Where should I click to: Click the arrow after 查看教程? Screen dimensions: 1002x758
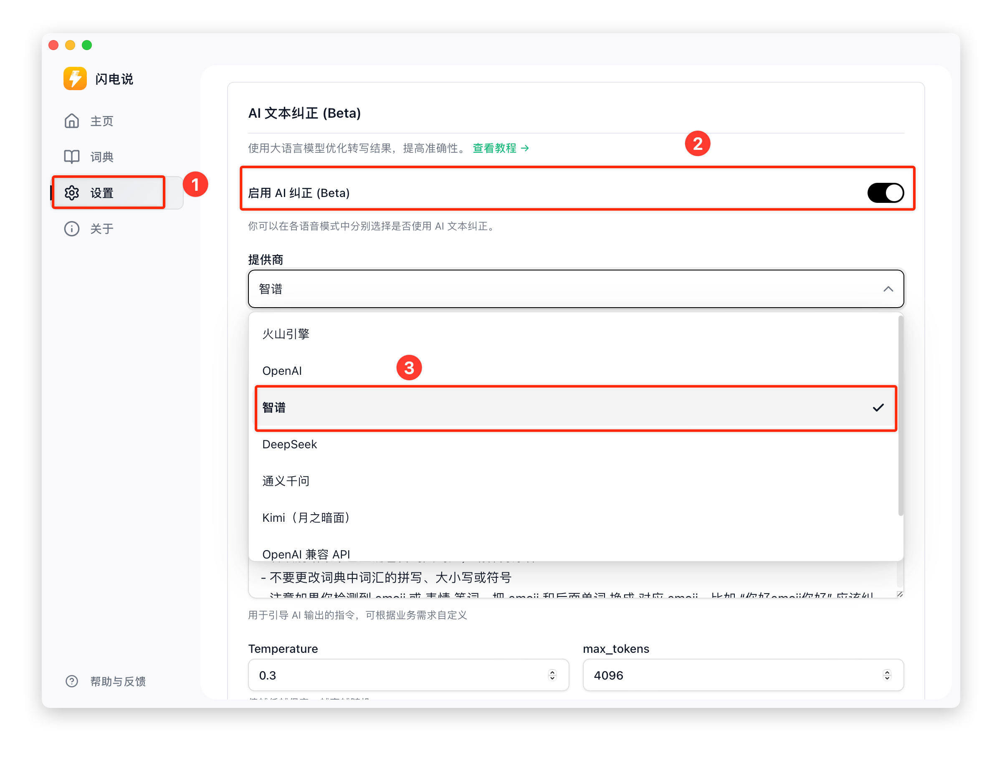[x=525, y=148]
